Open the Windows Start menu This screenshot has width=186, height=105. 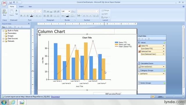click(4, 102)
